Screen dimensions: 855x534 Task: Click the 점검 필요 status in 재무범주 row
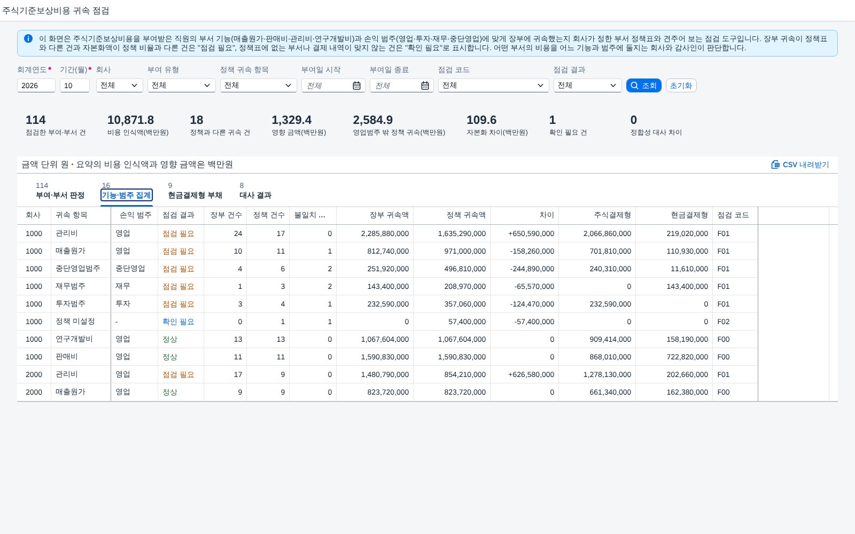pos(178,286)
